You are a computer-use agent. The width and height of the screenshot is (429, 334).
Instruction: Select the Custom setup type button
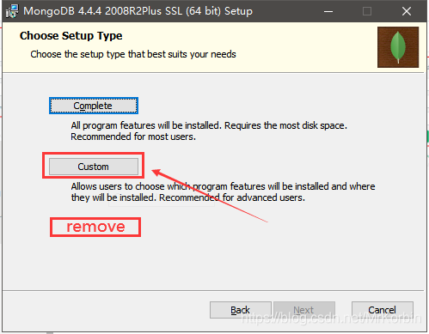[x=94, y=167]
